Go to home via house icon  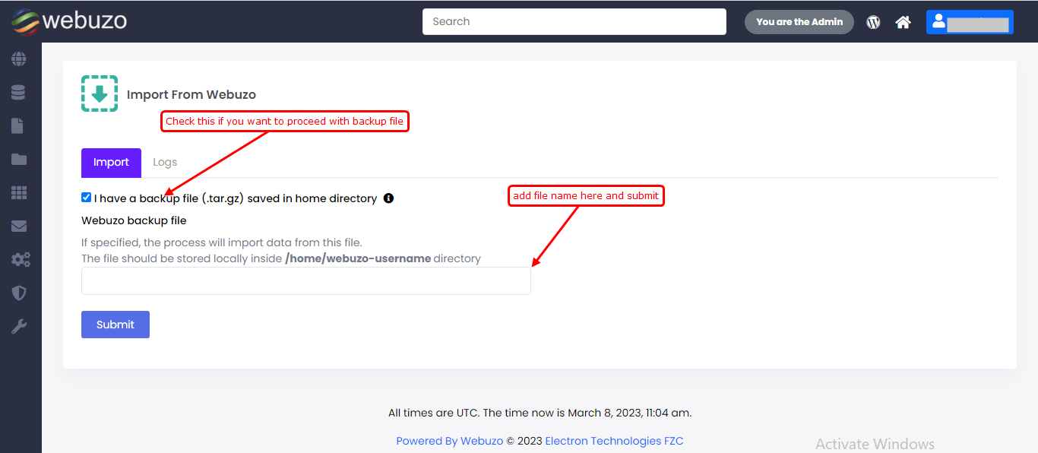pyautogui.click(x=903, y=22)
